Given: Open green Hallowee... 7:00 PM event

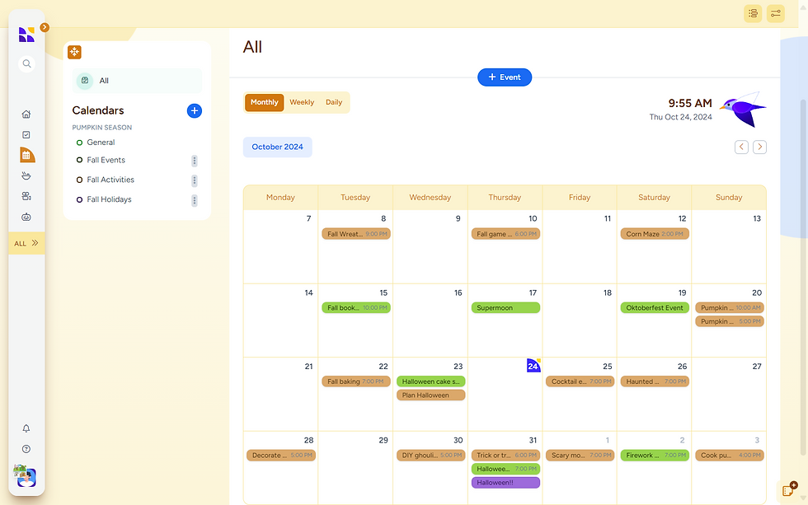Looking at the screenshot, I should [x=505, y=469].
